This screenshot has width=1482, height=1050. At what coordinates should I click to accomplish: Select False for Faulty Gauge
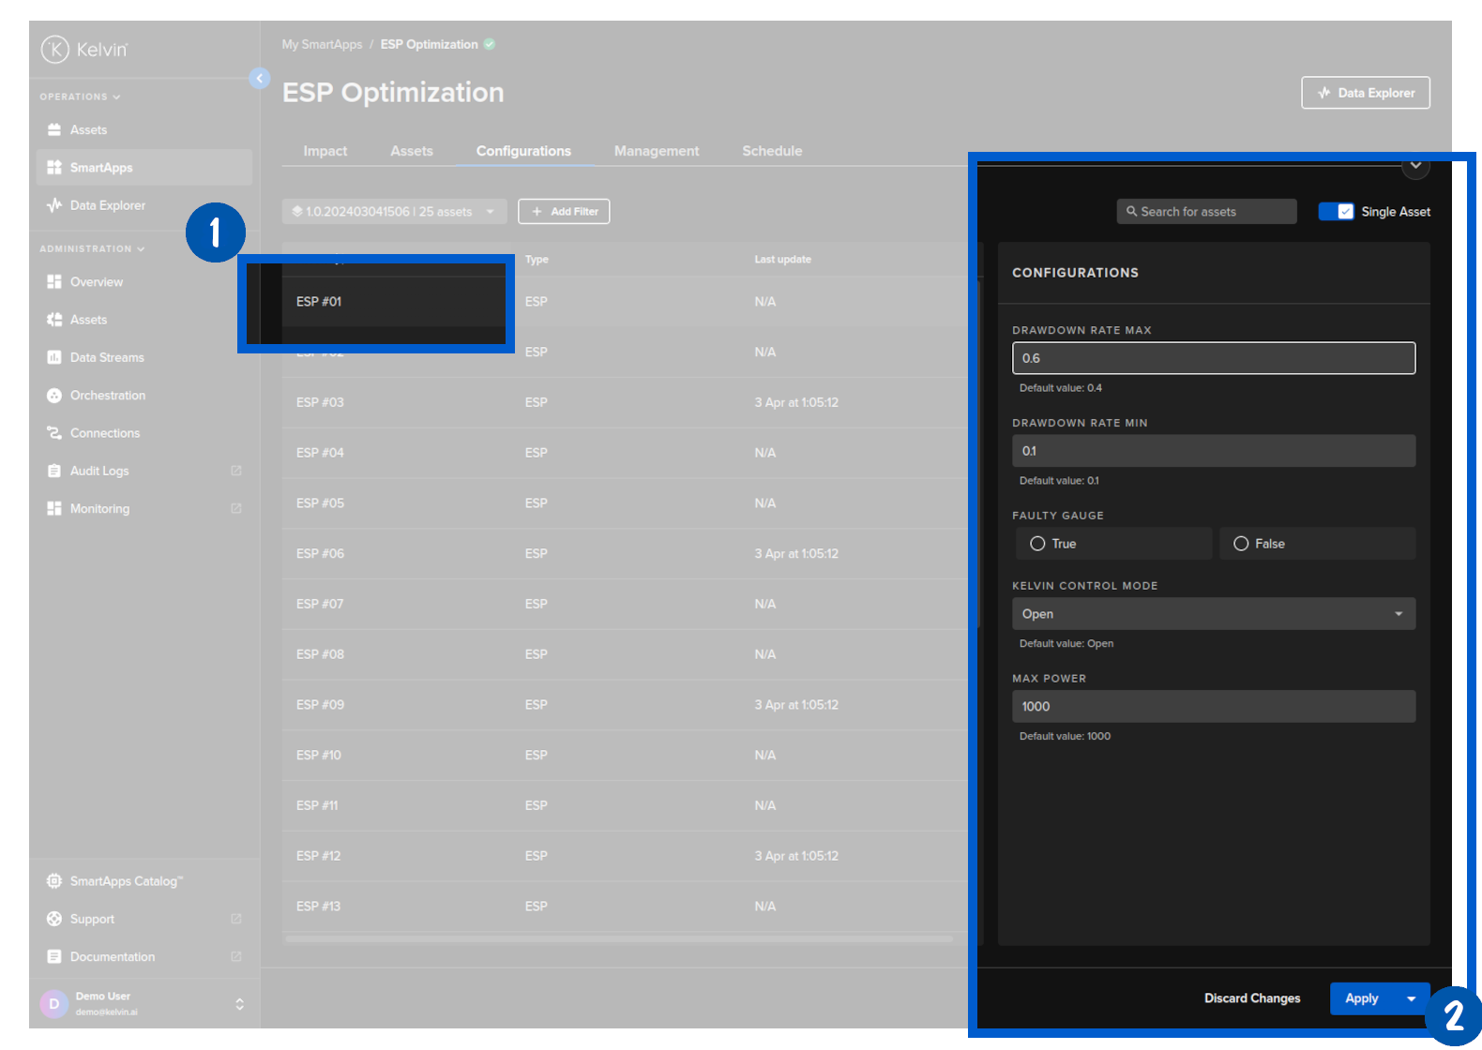click(x=1241, y=544)
